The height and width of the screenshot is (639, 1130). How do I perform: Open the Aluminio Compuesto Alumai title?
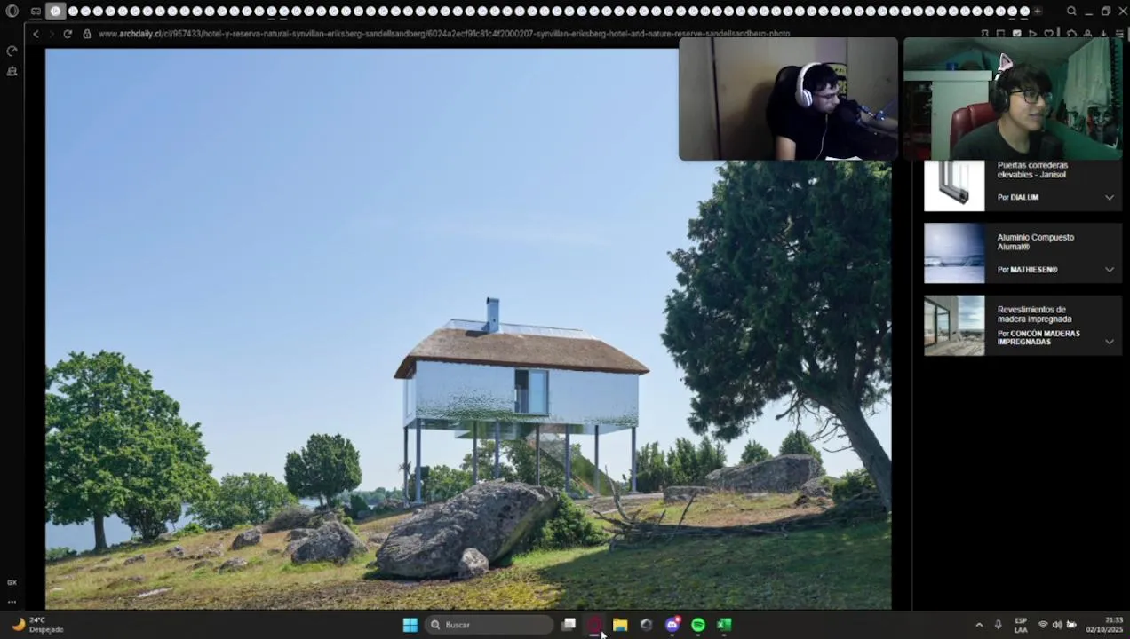(x=1035, y=241)
